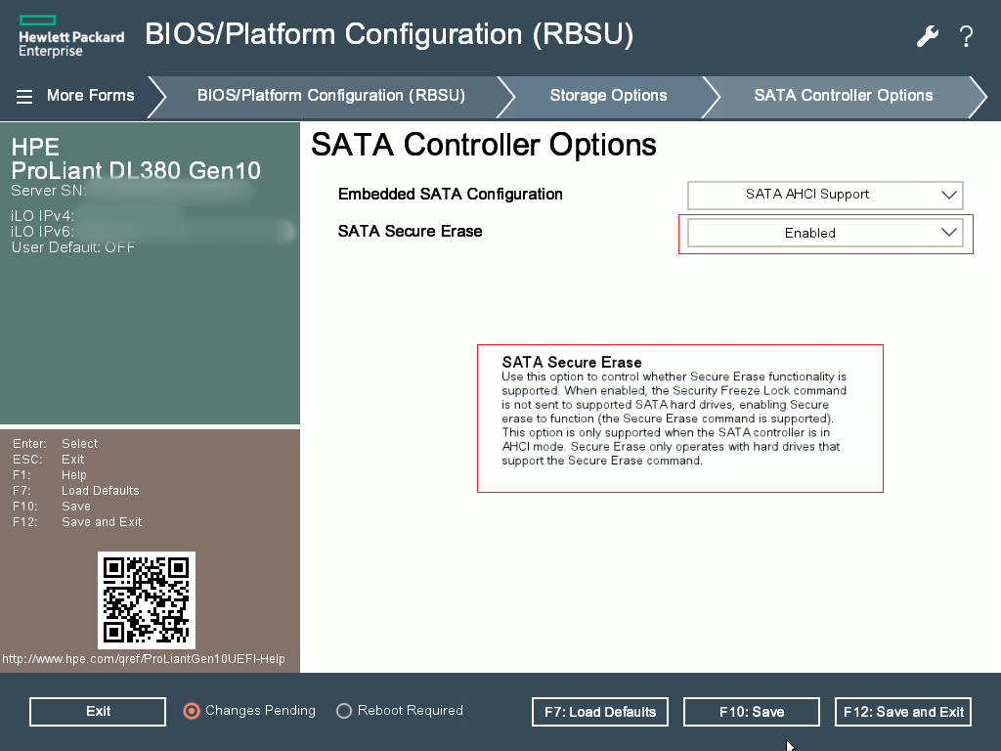Toggle SATA Secure Erase setting

coord(824,233)
